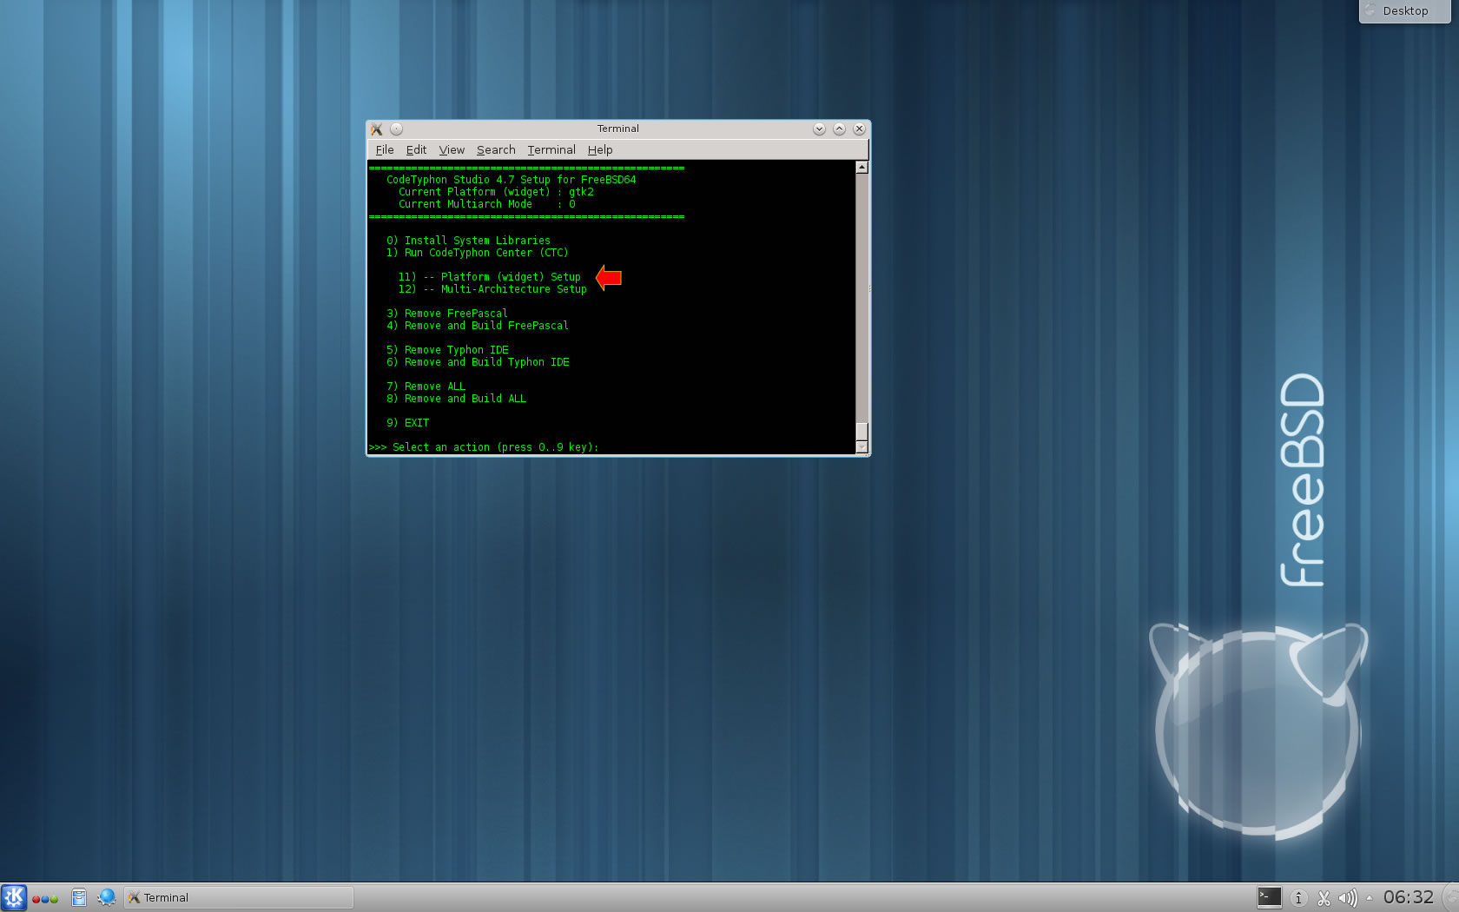1459x912 pixels.
Task: Click '9) EXIT' line
Action: (x=407, y=423)
